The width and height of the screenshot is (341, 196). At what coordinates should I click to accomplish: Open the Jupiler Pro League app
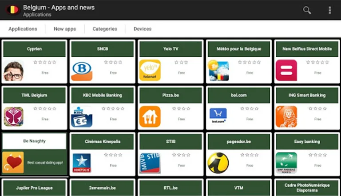(34, 188)
